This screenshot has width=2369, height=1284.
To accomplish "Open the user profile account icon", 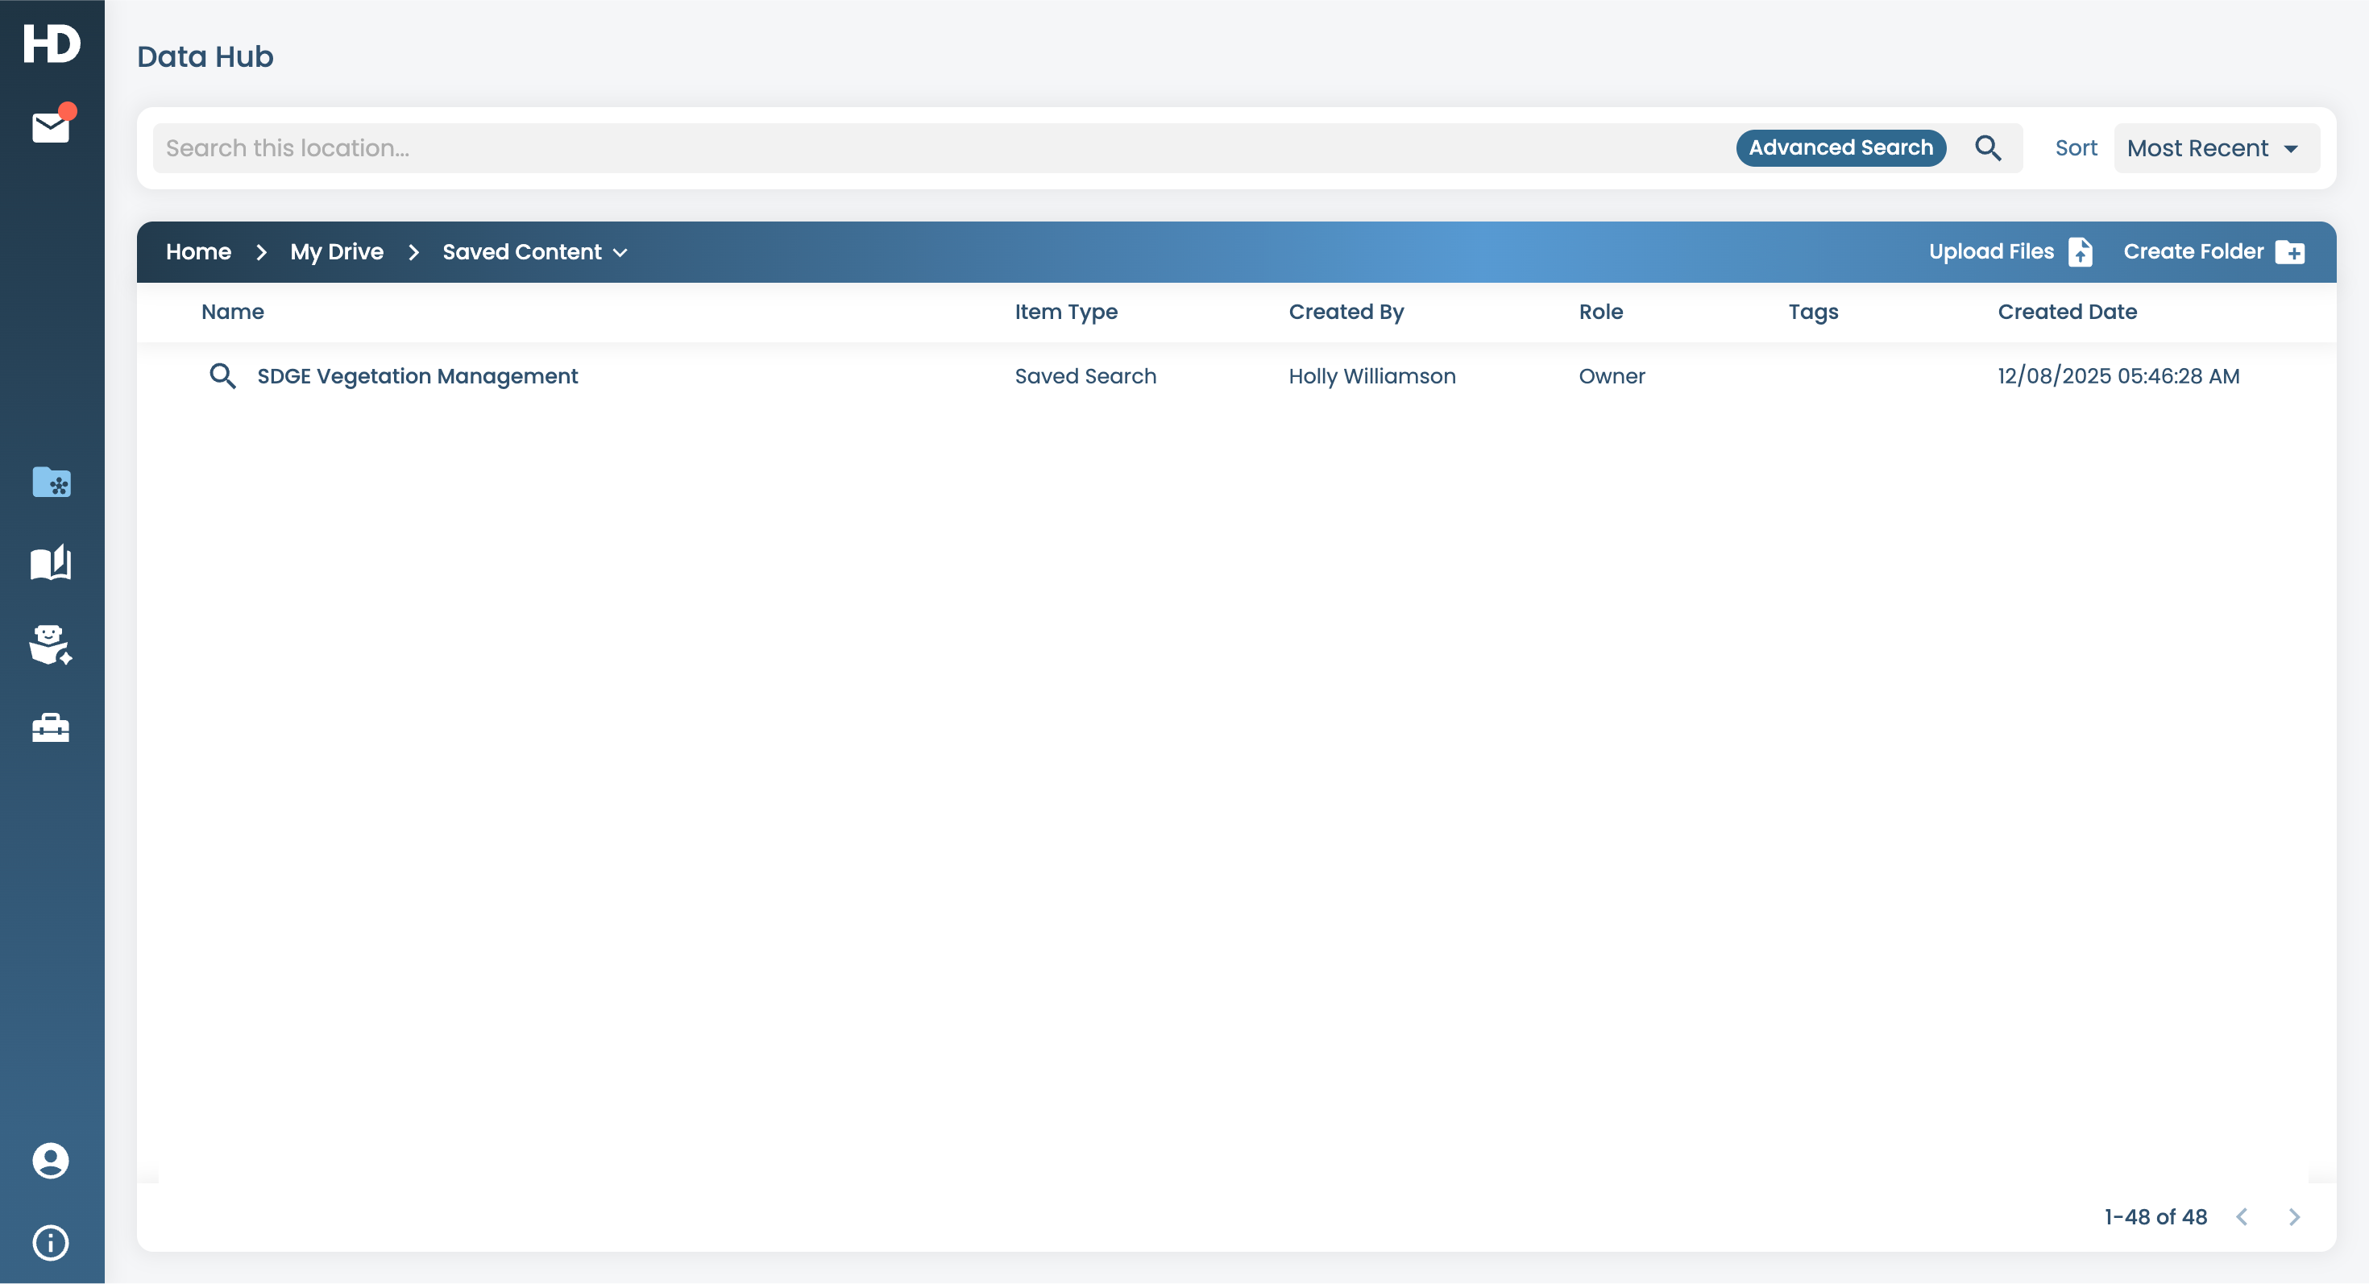I will tap(51, 1161).
